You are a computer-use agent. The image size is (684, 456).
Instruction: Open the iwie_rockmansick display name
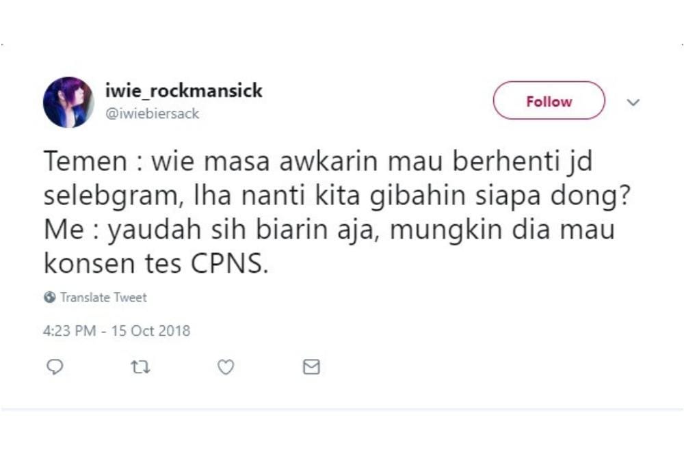click(x=183, y=91)
